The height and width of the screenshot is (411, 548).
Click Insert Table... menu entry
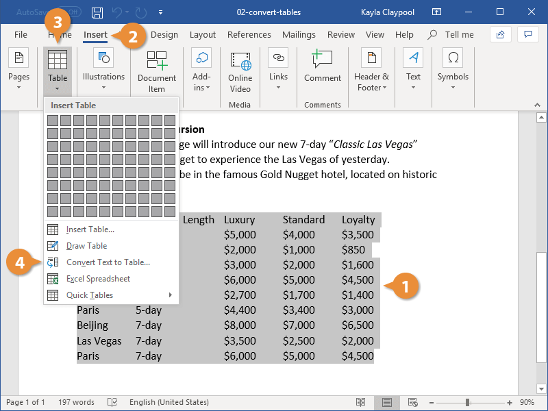pos(90,229)
